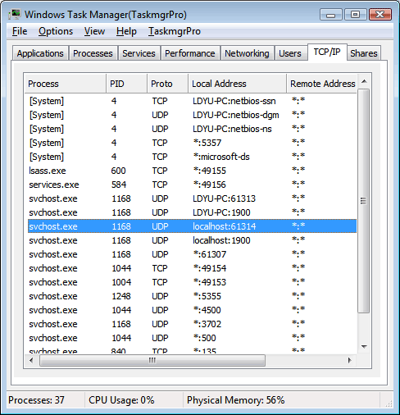Select svchost.exe row with *:3702
Screen dimensions: 400x415
192,324
